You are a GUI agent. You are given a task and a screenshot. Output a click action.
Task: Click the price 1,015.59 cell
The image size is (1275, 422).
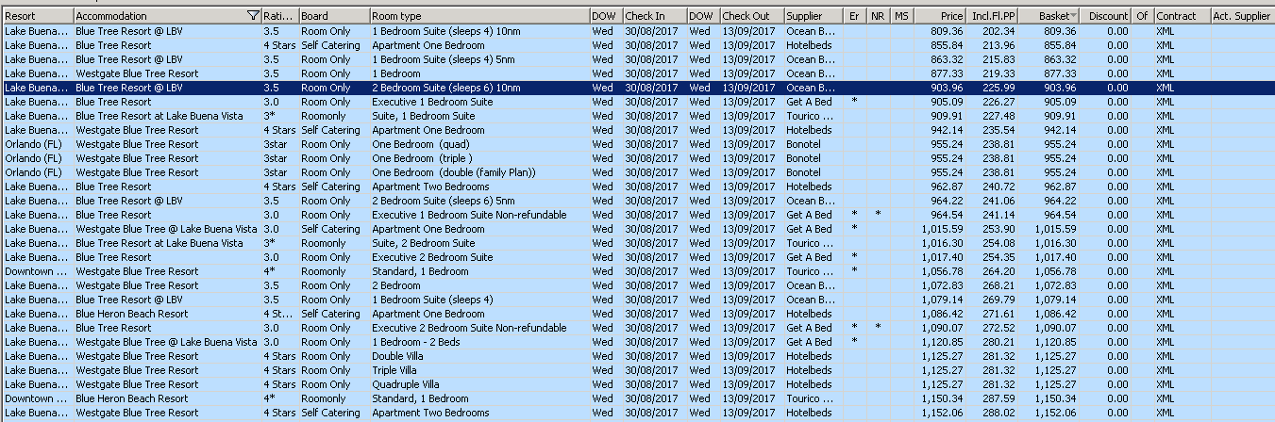pyautogui.click(x=940, y=229)
